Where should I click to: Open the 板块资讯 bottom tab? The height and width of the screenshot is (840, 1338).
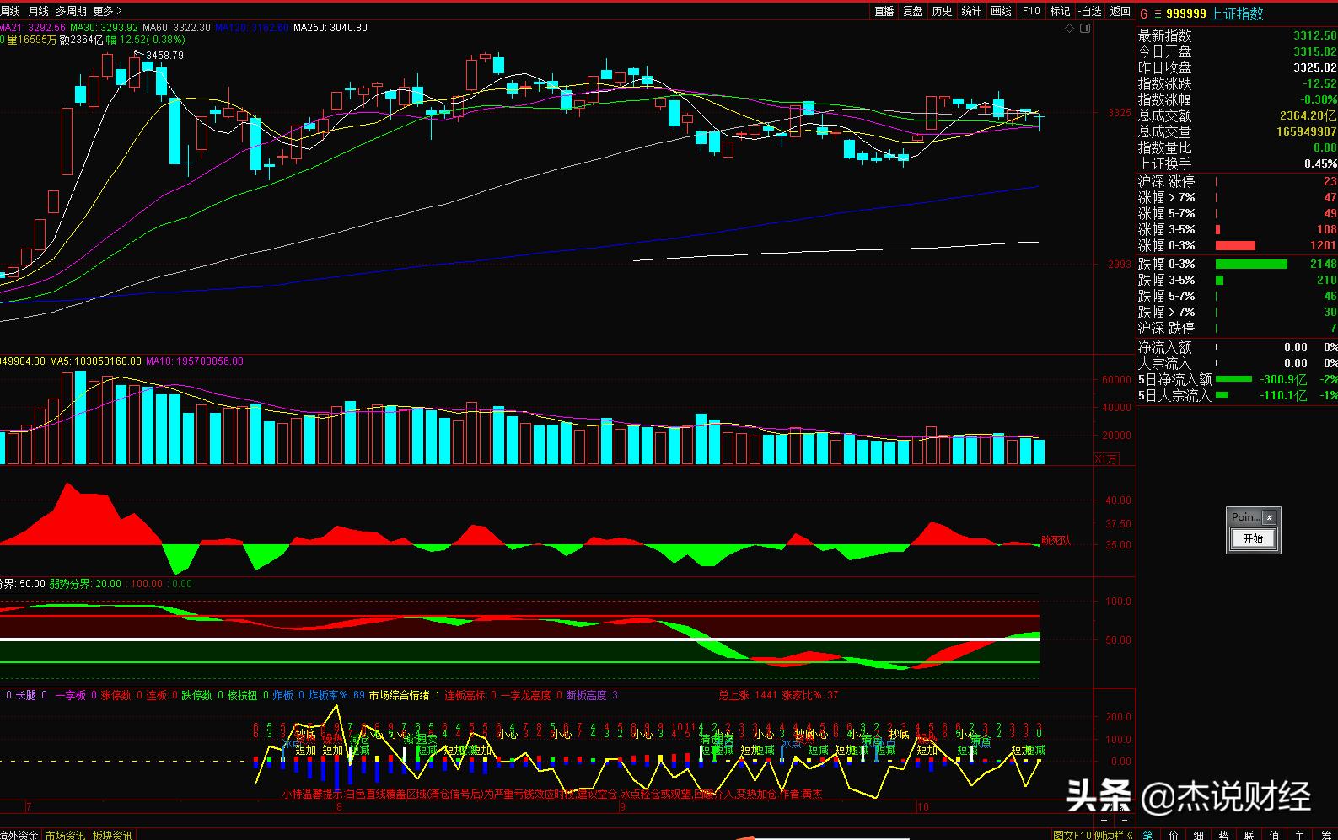click(112, 834)
